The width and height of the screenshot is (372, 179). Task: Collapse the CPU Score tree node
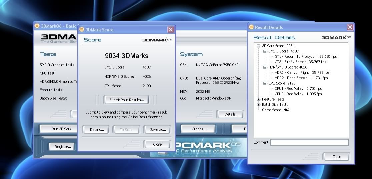[265, 83]
